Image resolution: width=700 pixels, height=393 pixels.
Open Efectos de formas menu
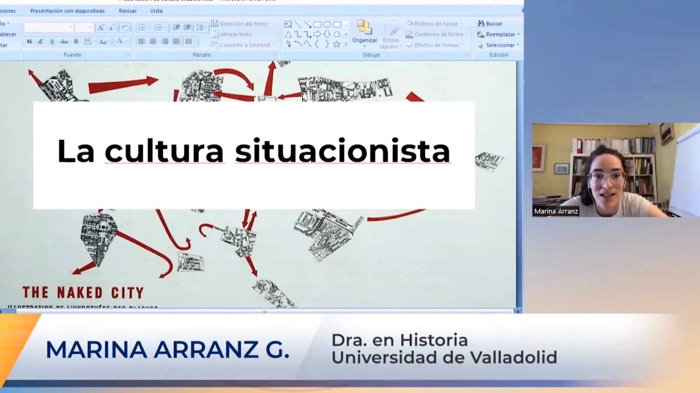coord(434,45)
